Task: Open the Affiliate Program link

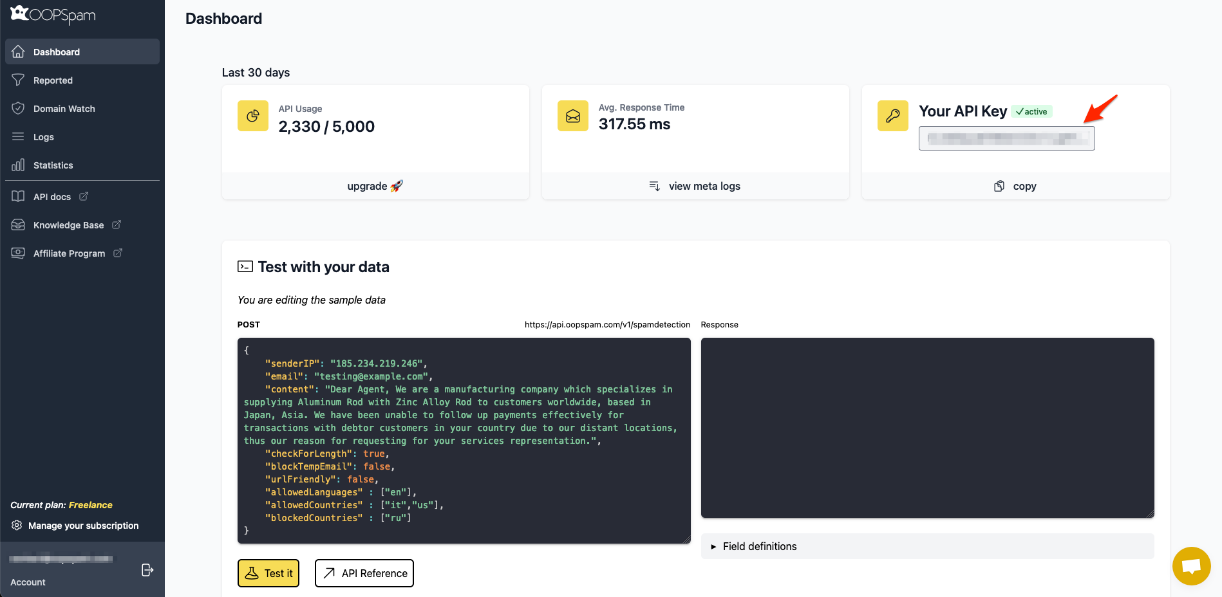Action: 82,253
